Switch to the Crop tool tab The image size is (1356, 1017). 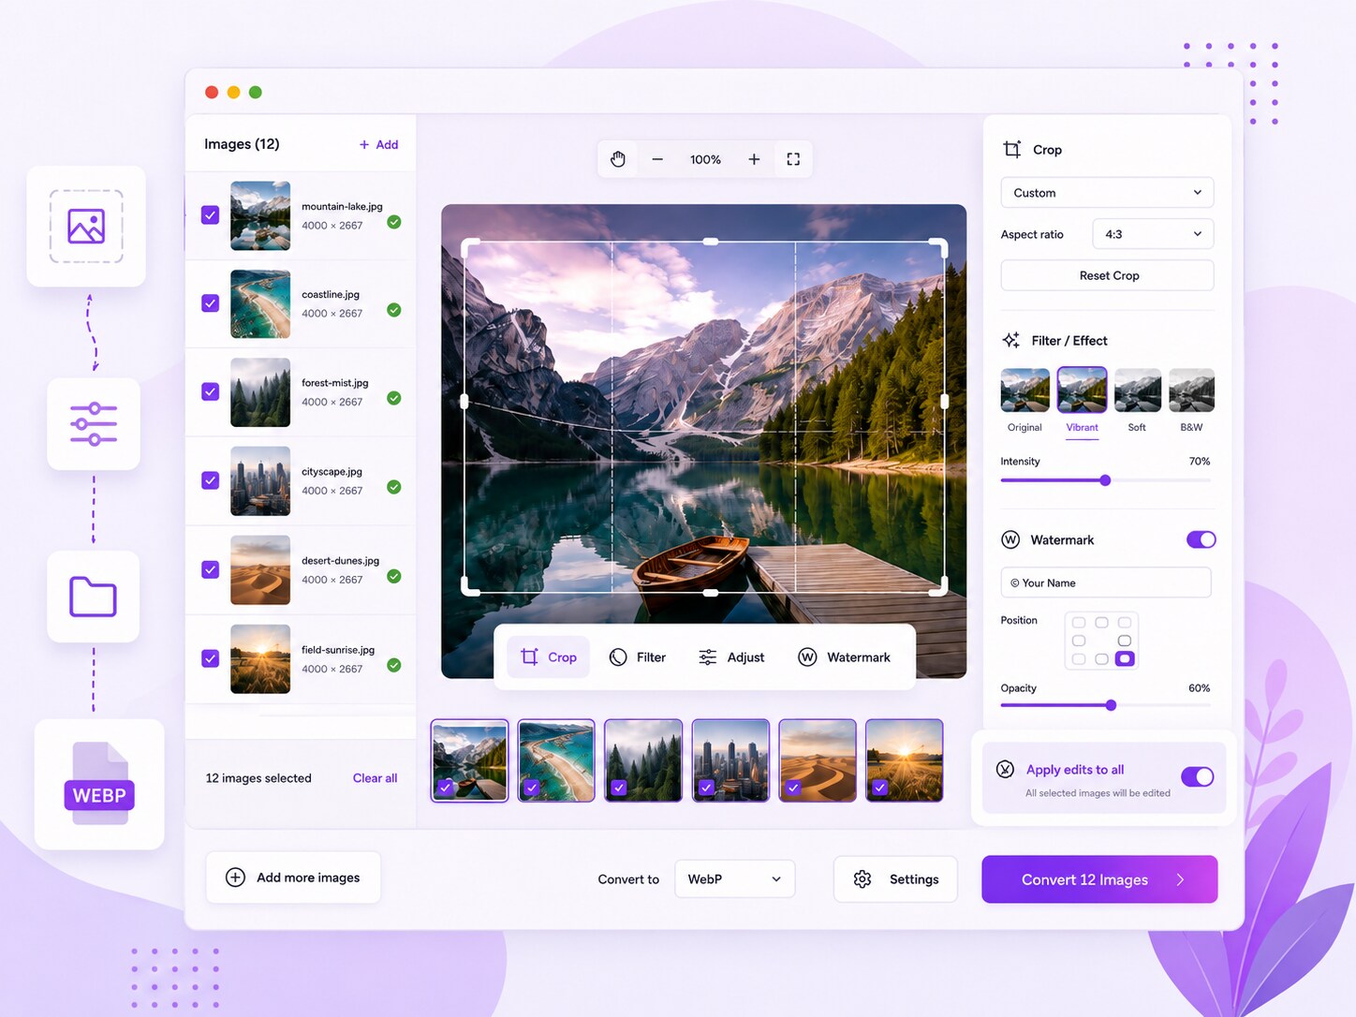click(x=549, y=657)
